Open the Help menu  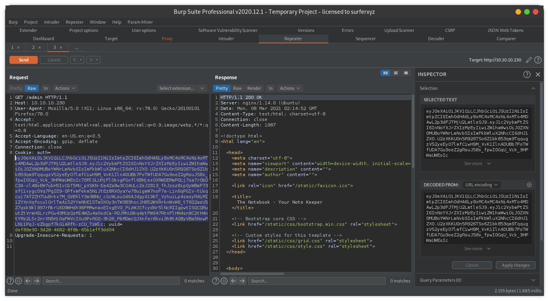tap(117, 22)
